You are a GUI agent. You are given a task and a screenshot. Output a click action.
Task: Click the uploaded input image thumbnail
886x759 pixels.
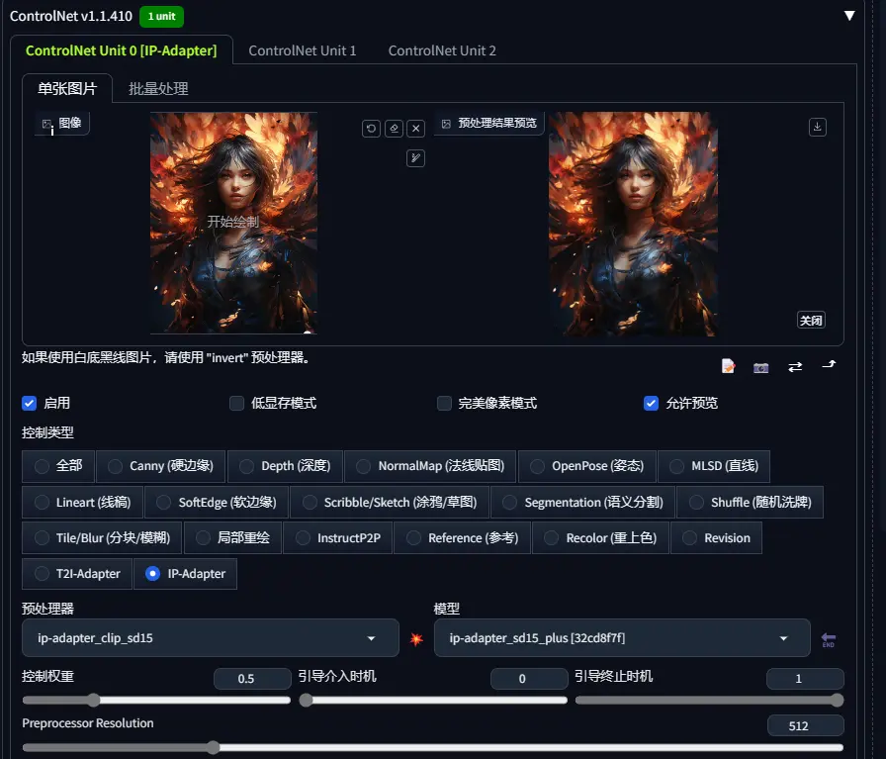(233, 223)
